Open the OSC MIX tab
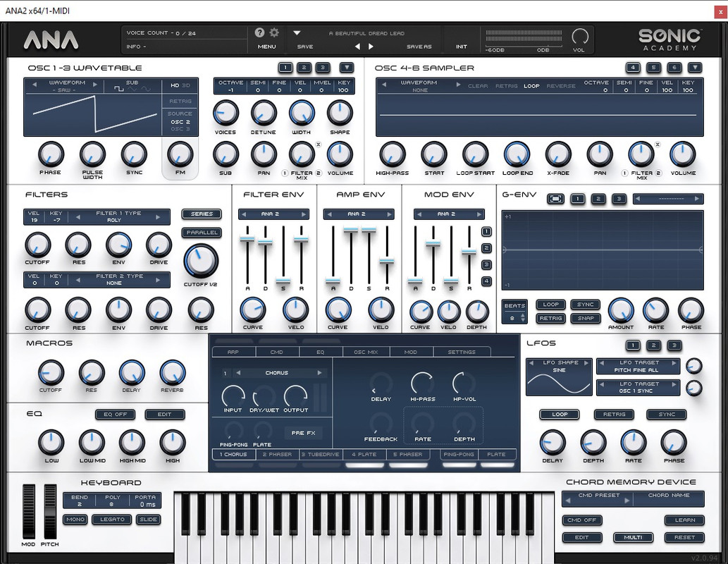 coord(366,352)
